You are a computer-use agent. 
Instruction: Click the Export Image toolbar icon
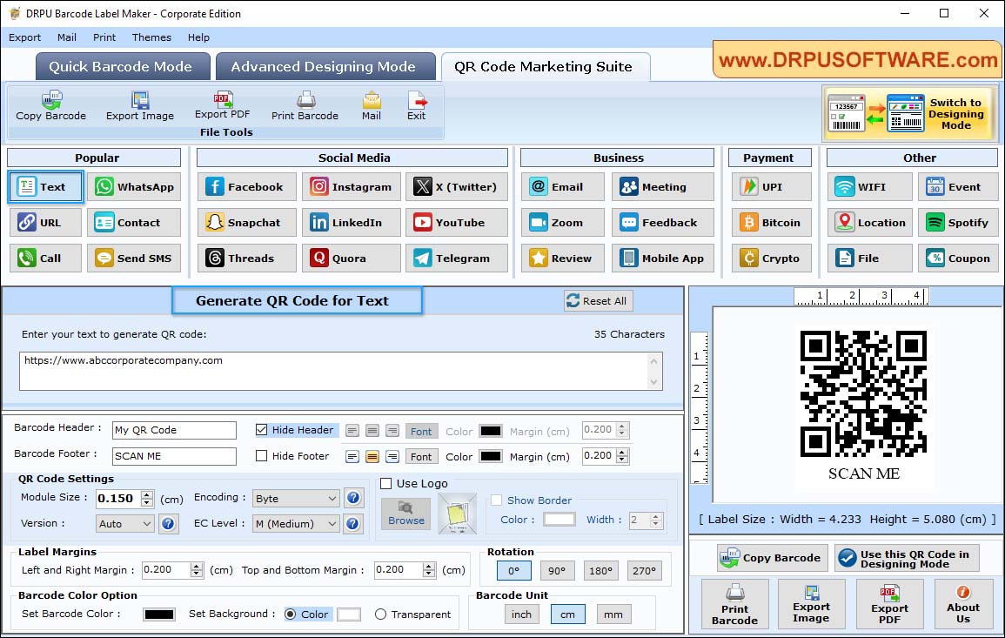click(x=140, y=106)
